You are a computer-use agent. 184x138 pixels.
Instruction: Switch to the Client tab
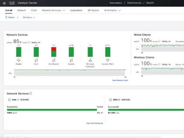(x=34, y=10)
